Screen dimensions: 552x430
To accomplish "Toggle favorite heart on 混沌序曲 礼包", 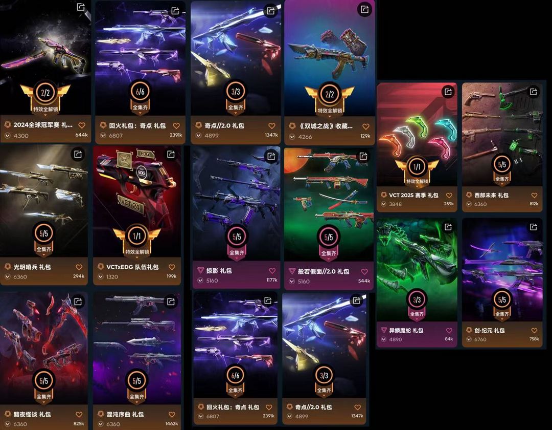I will pyautogui.click(x=172, y=415).
